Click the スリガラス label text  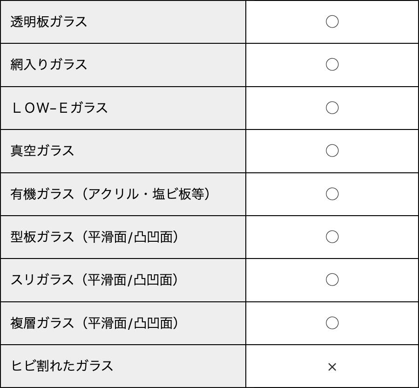(42, 280)
